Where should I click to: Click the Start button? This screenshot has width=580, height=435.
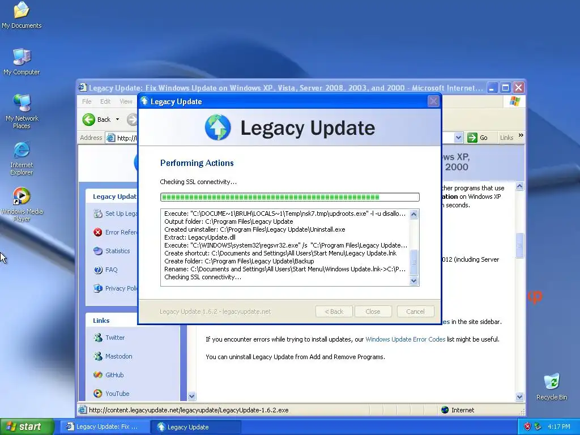coord(26,427)
